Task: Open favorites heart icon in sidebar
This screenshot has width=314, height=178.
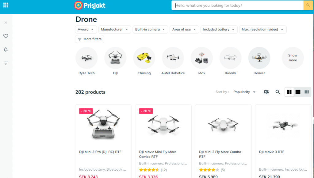Action: (6, 36)
